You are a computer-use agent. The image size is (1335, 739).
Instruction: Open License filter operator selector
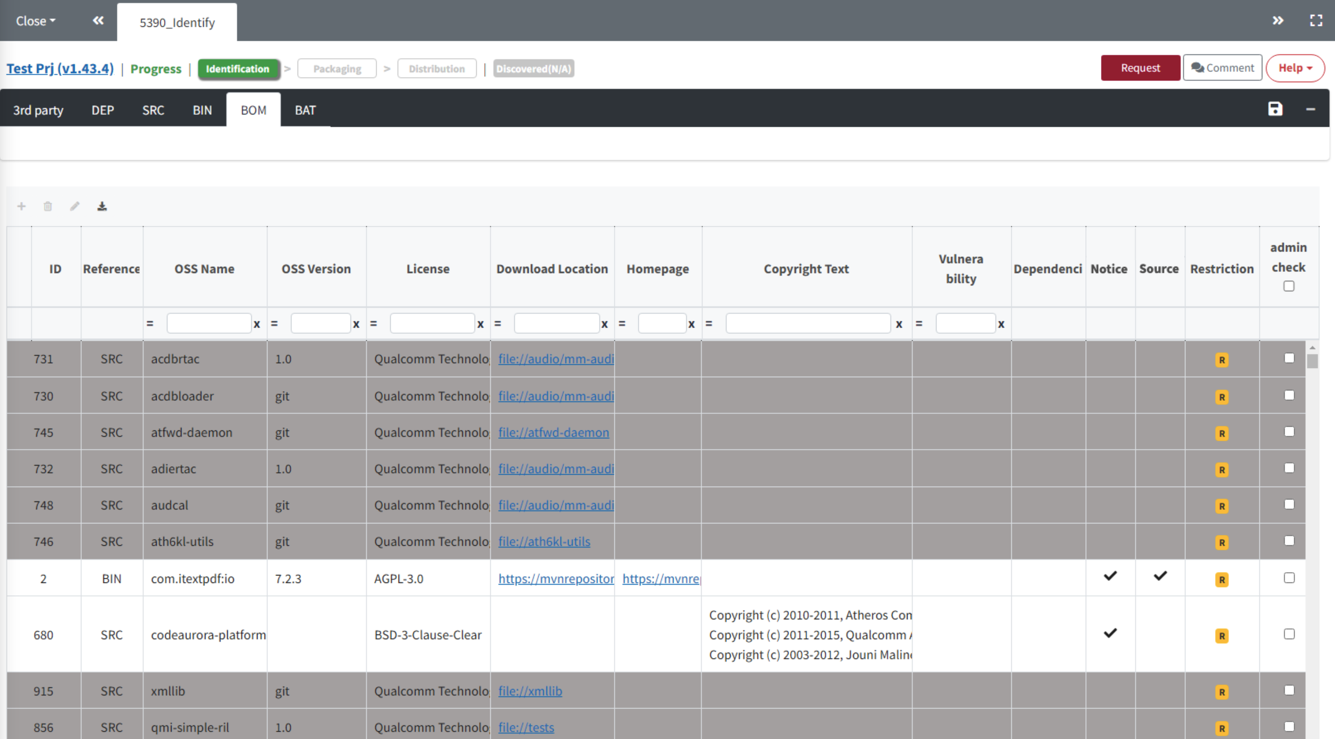373,324
